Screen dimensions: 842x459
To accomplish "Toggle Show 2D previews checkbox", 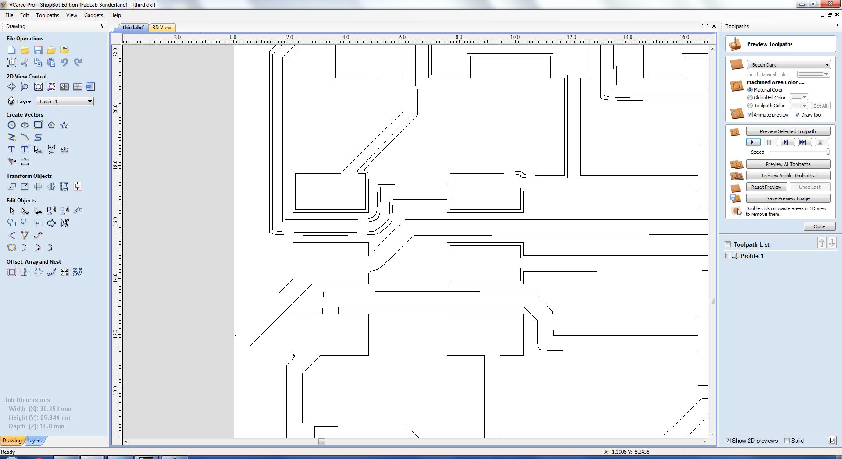I will pyautogui.click(x=728, y=441).
